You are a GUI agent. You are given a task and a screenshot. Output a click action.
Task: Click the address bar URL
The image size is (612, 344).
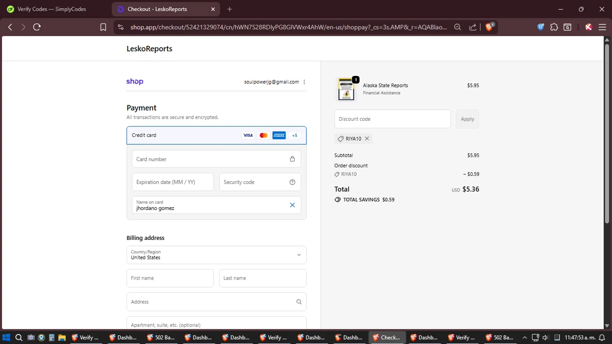[288, 27]
